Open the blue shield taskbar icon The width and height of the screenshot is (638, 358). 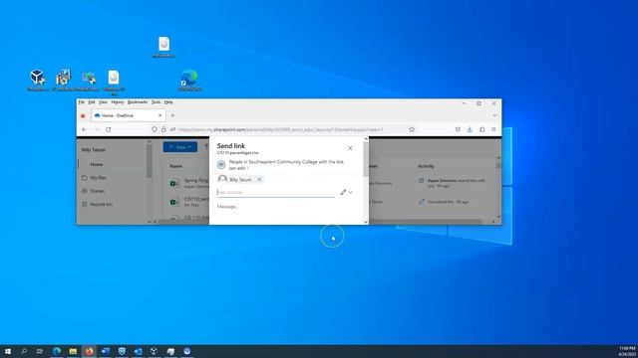pos(122,351)
